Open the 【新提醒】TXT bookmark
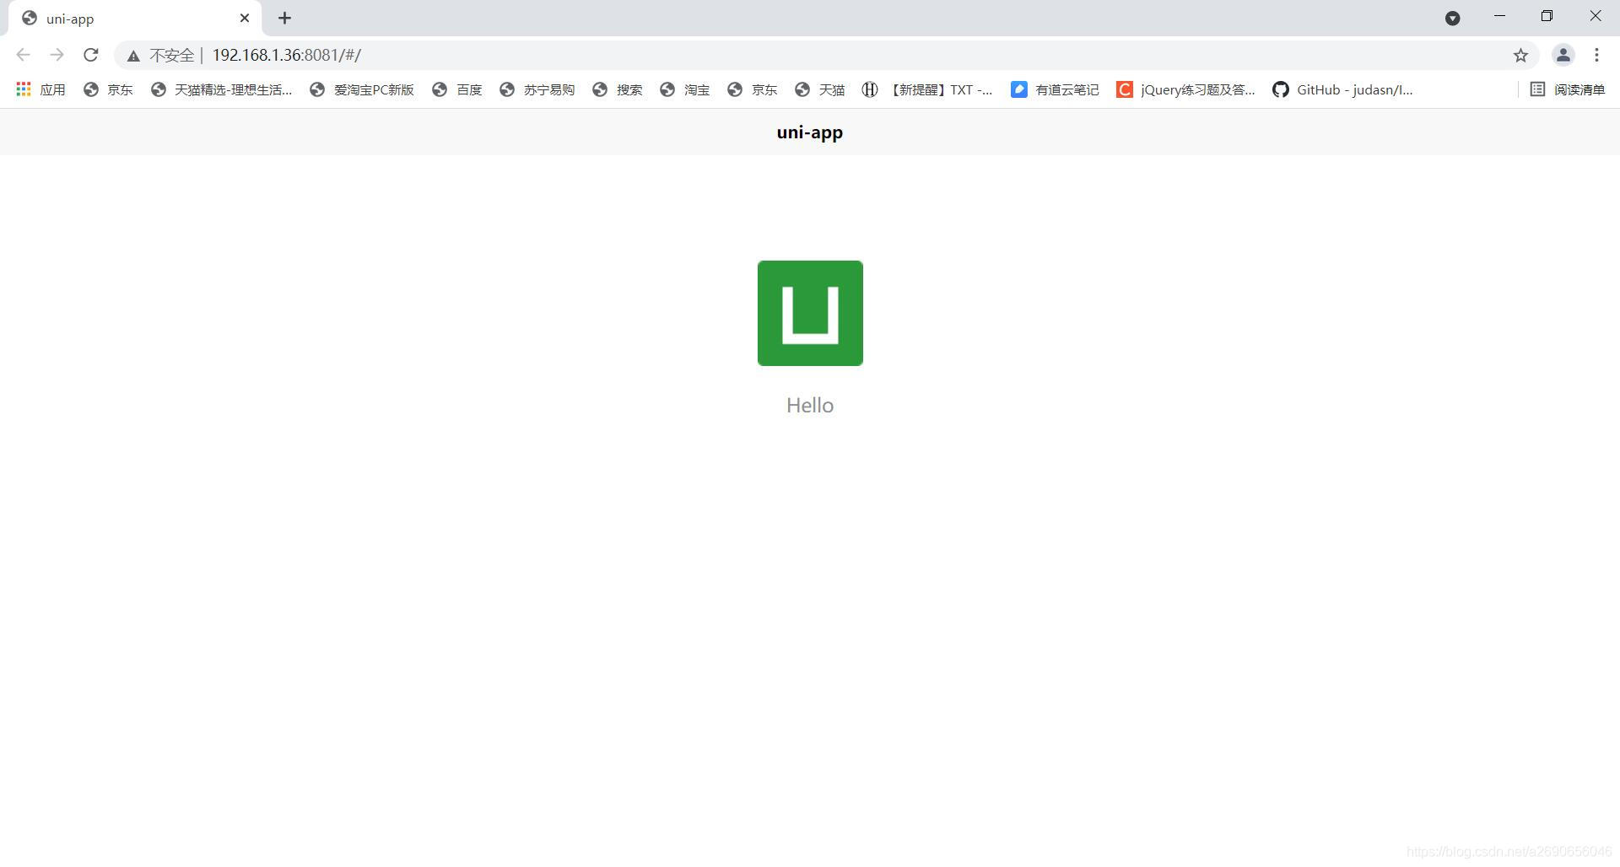 tap(927, 89)
